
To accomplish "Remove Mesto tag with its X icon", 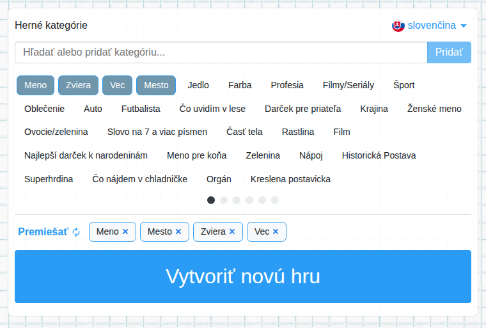I will (x=178, y=231).
